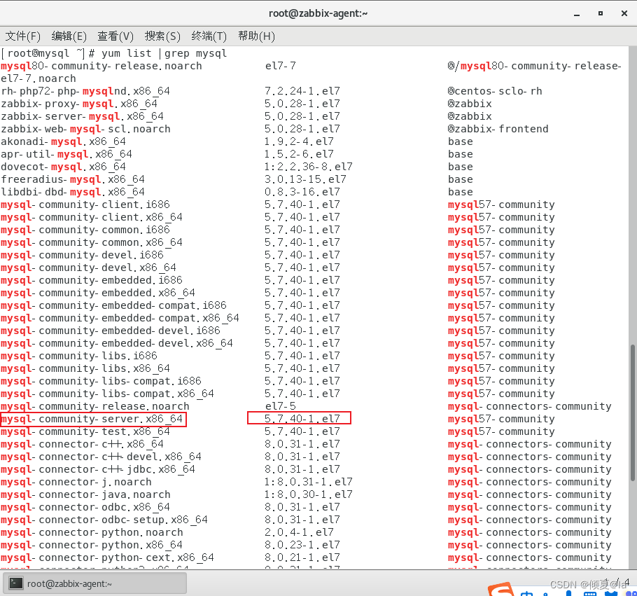Select dovecot-mysql.x86_64 package name
The height and width of the screenshot is (596, 637).
point(64,167)
